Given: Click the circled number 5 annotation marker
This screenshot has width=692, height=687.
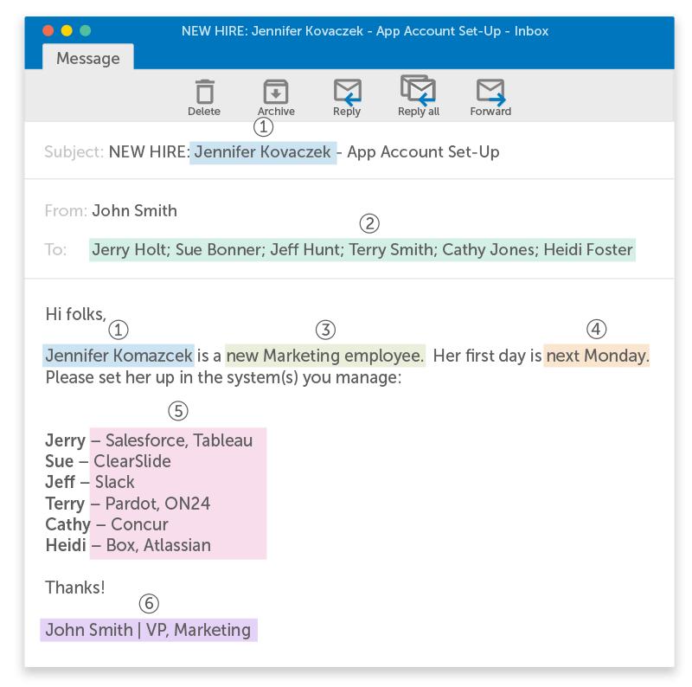Looking at the screenshot, I should (177, 410).
